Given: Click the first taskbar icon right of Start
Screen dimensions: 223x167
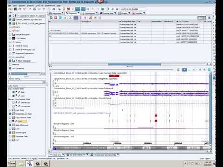Looking at the screenshot, I should (x=21, y=163).
